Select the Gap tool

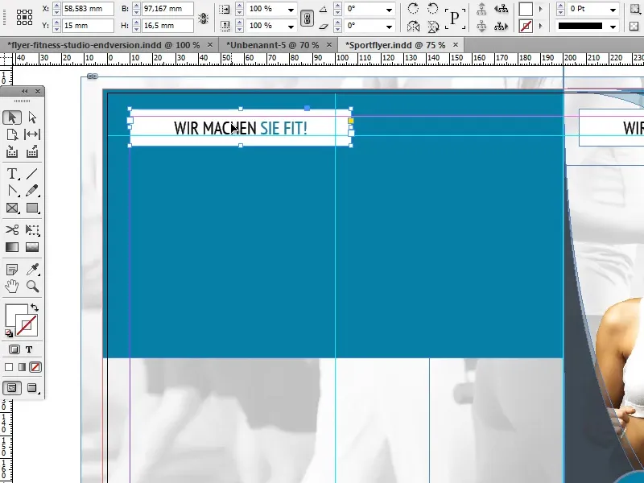pos(32,134)
